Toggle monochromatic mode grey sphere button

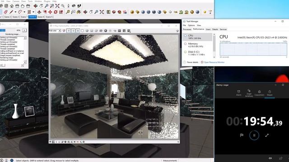[x=87, y=31]
